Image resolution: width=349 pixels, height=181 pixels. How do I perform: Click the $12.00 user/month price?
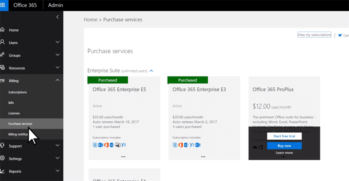(272, 106)
